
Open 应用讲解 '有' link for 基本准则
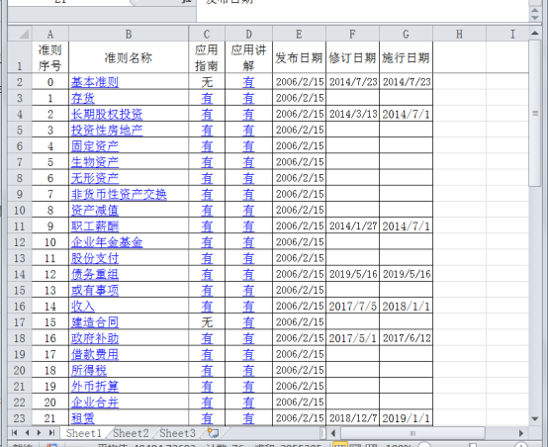248,82
